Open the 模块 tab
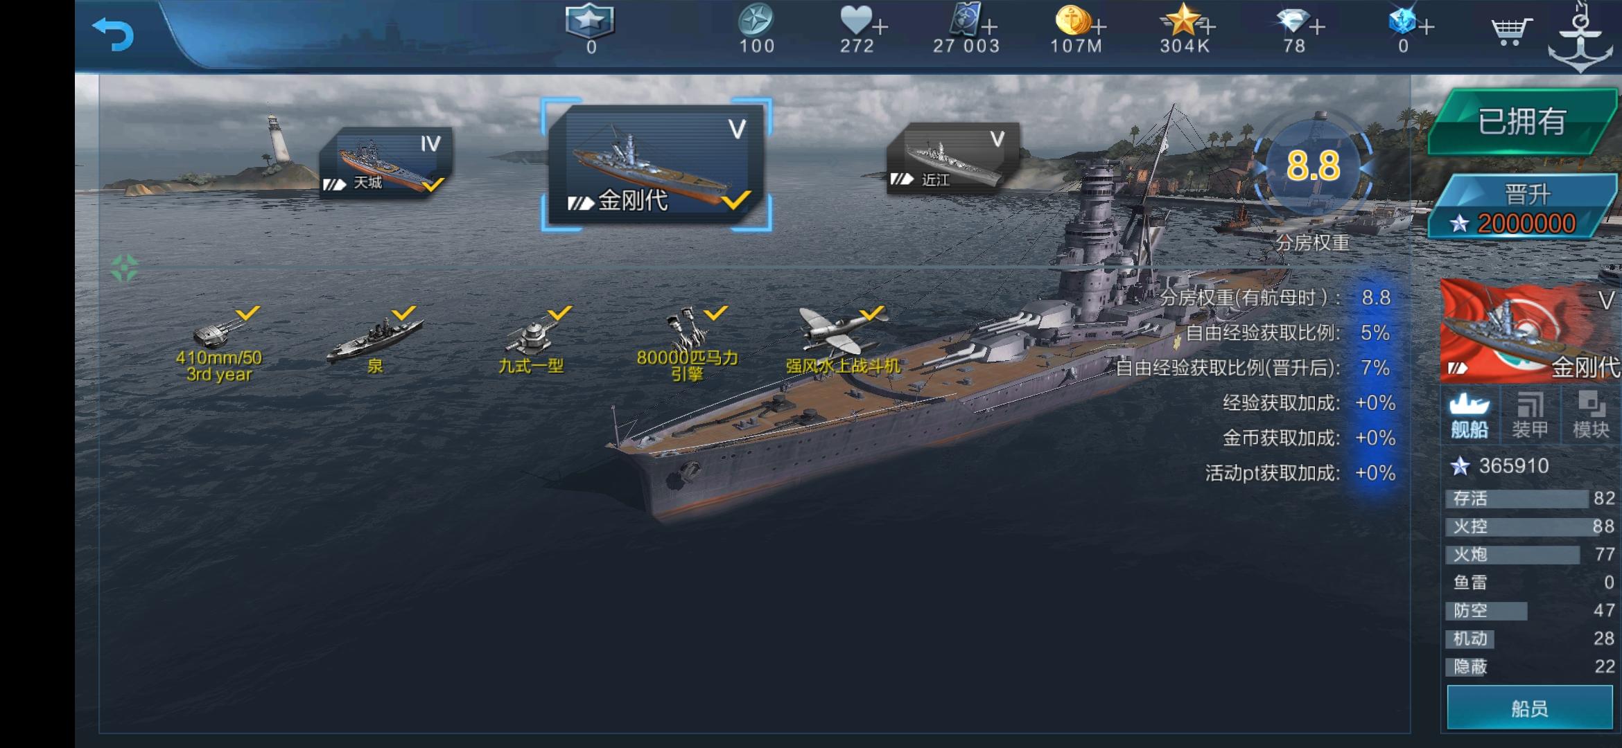 (x=1591, y=416)
